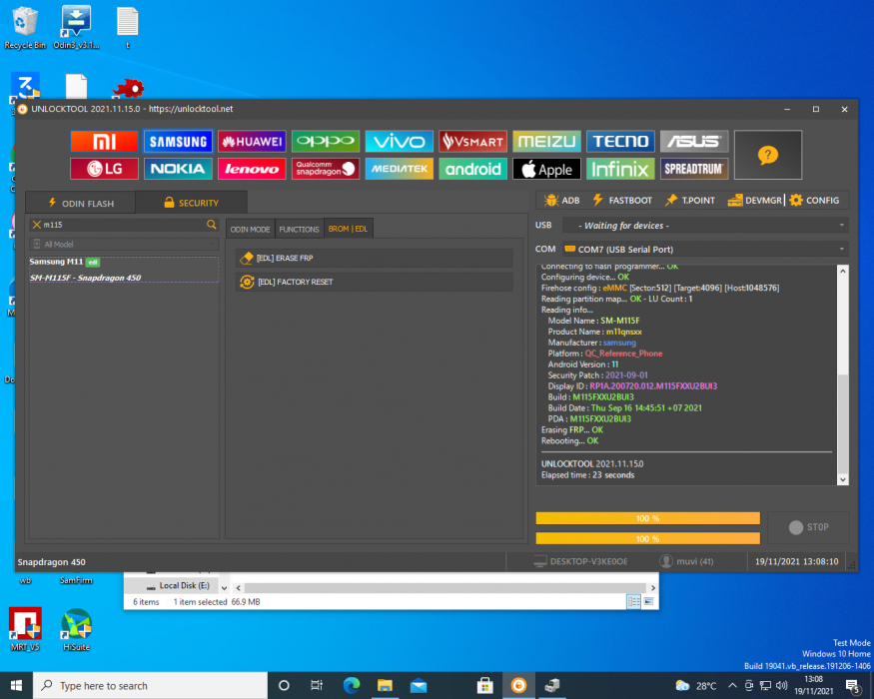Click the m115 model search field
This screenshot has width=874, height=699.
(x=124, y=225)
